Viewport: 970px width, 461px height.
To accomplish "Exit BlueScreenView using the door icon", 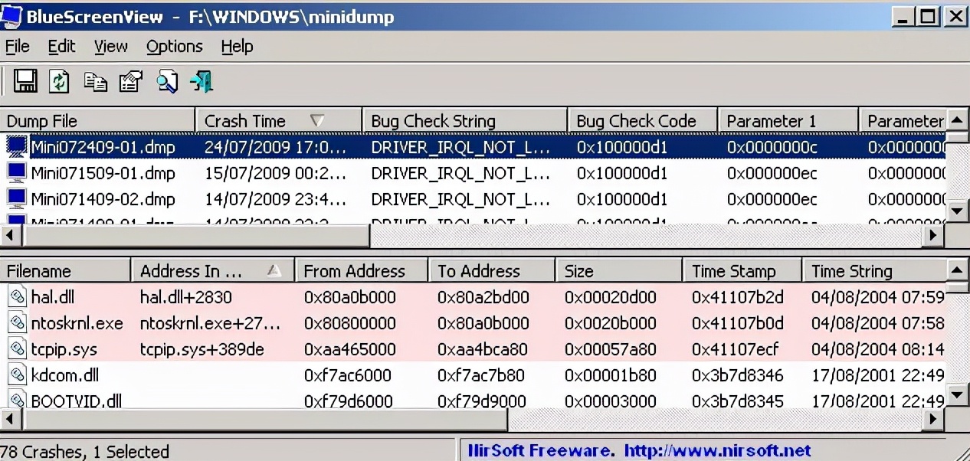I will pyautogui.click(x=200, y=81).
